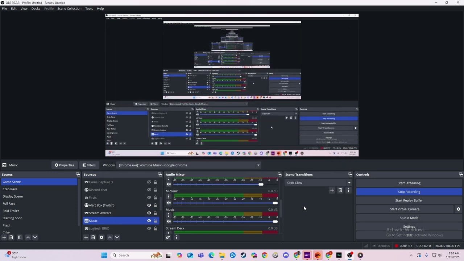This screenshot has width=464, height=261.
Task: Pop out the Audio Mixer dock
Action: (279, 175)
